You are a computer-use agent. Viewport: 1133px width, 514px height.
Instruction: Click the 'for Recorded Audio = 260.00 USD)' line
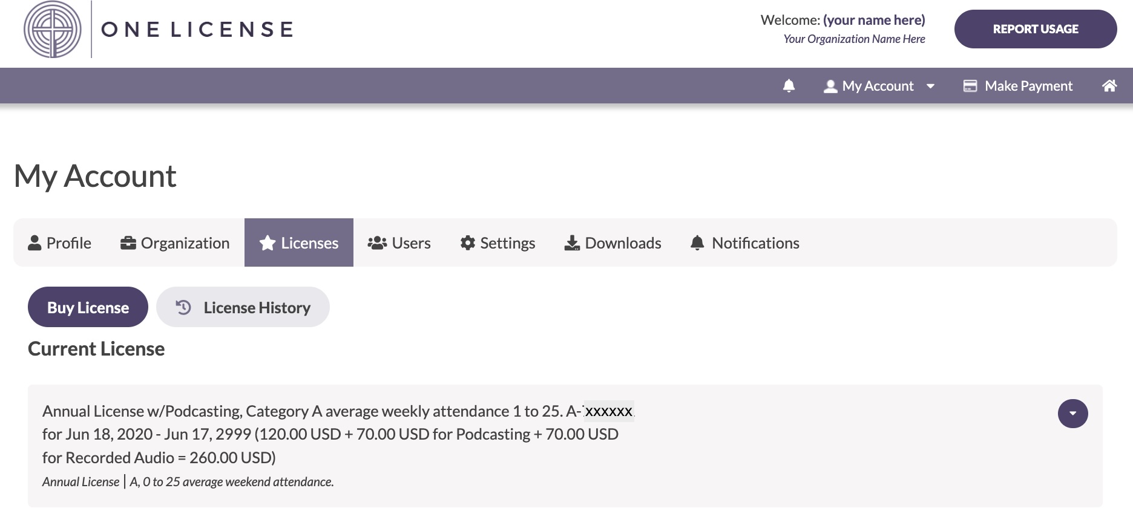coord(159,458)
